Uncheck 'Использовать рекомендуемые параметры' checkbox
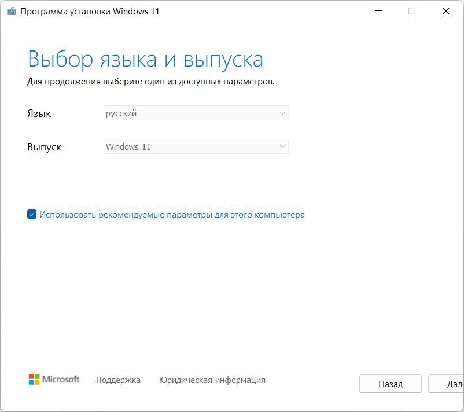 click(x=32, y=214)
